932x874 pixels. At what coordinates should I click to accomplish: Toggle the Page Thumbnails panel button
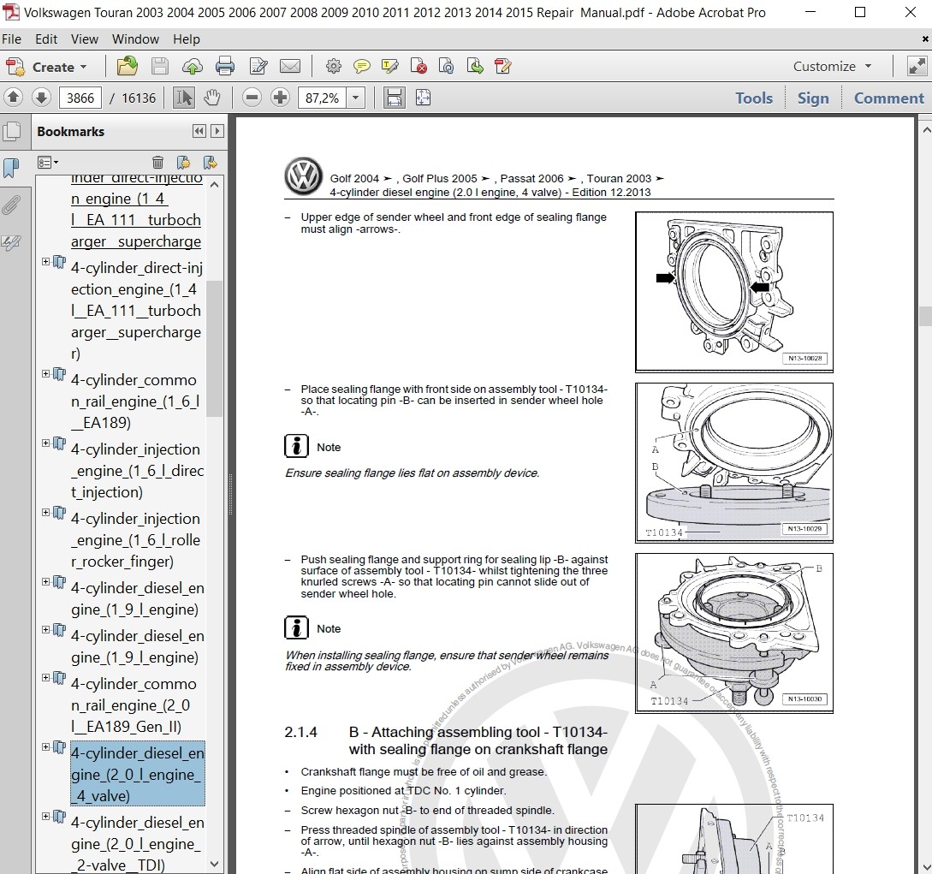pyautogui.click(x=11, y=132)
